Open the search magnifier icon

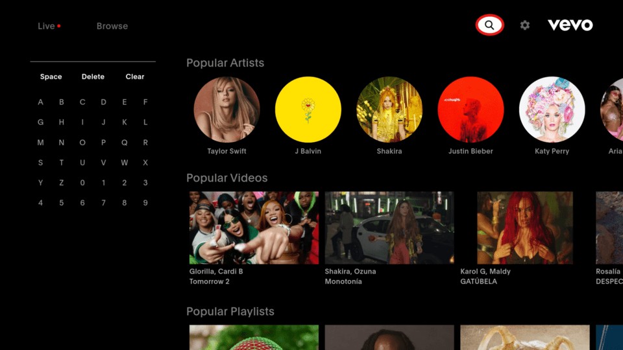[489, 25]
